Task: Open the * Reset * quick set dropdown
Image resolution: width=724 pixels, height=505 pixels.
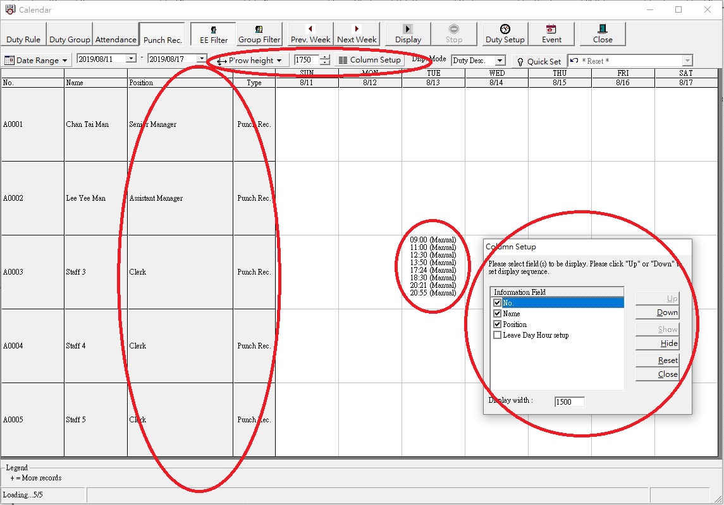Action: click(x=687, y=61)
